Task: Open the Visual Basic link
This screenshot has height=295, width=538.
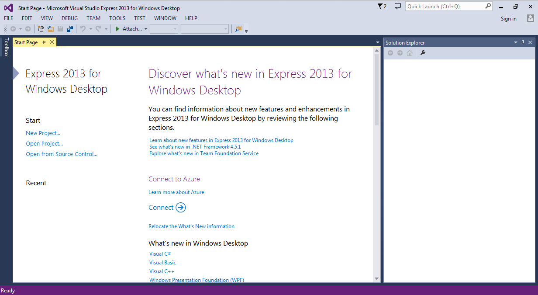Action: 163,263
